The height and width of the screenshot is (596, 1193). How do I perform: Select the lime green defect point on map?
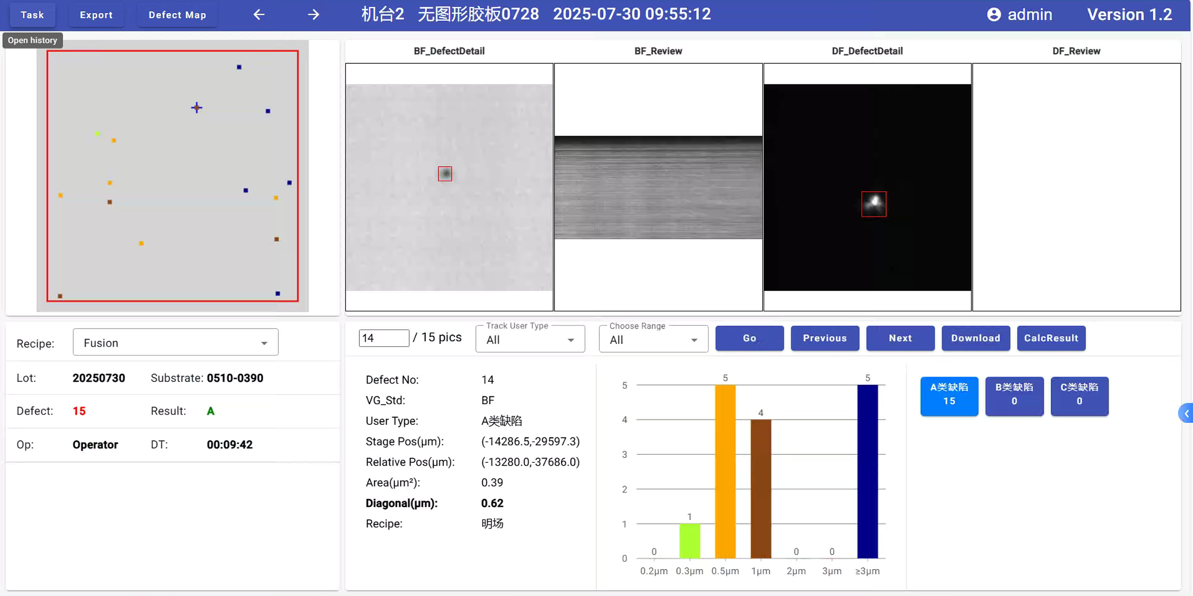[x=98, y=134]
